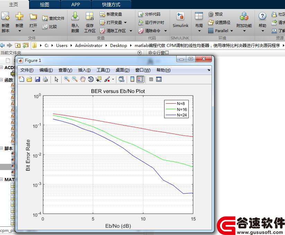Image resolution: width=285 pixels, height=235 pixels.
Task: Collapse the 函数 (Functions) group
Action: (x=1, y=80)
